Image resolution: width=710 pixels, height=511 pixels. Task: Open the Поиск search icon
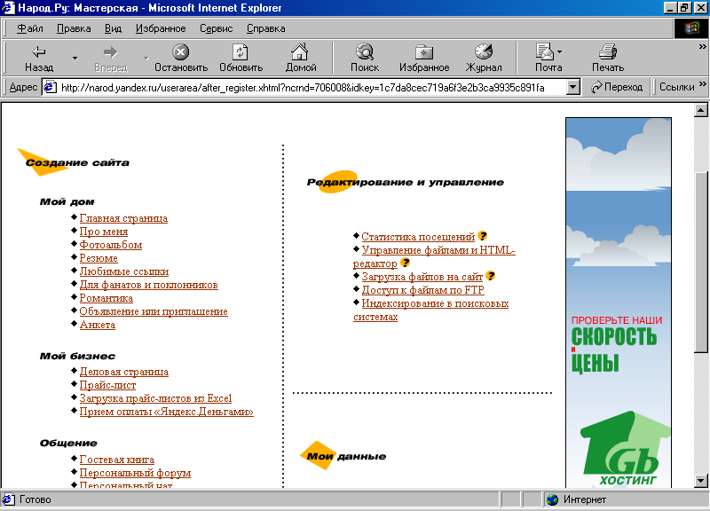click(365, 52)
